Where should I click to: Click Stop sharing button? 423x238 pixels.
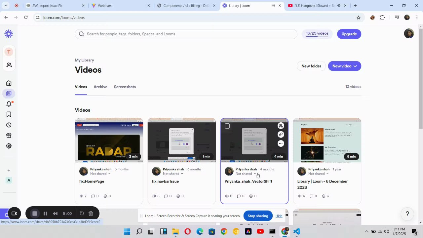[258, 216]
